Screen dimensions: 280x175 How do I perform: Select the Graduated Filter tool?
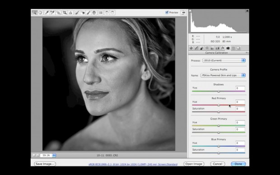pos(94,13)
